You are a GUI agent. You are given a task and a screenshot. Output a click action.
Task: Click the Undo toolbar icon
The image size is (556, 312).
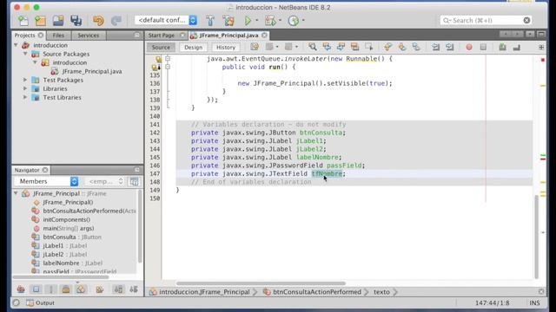(98, 21)
